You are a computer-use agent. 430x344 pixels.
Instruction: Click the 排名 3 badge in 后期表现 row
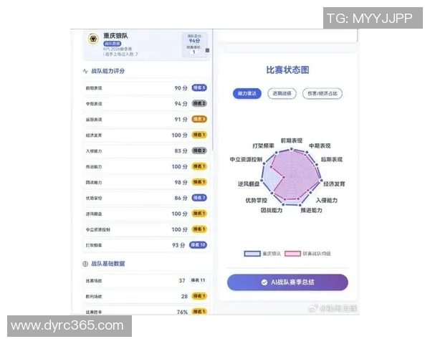[x=199, y=119]
